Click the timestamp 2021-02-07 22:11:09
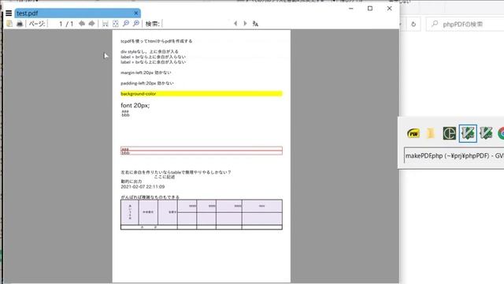The image size is (504, 284). 143,187
